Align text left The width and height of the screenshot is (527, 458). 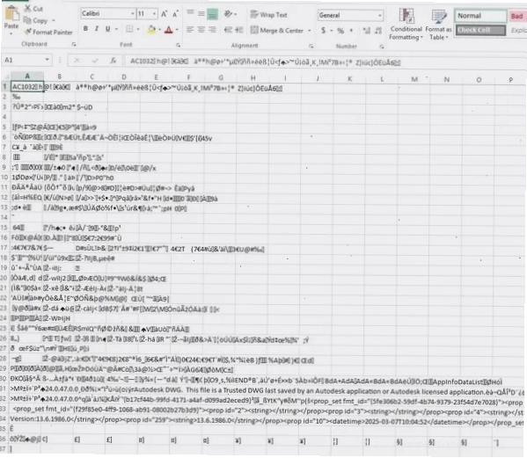(x=190, y=30)
